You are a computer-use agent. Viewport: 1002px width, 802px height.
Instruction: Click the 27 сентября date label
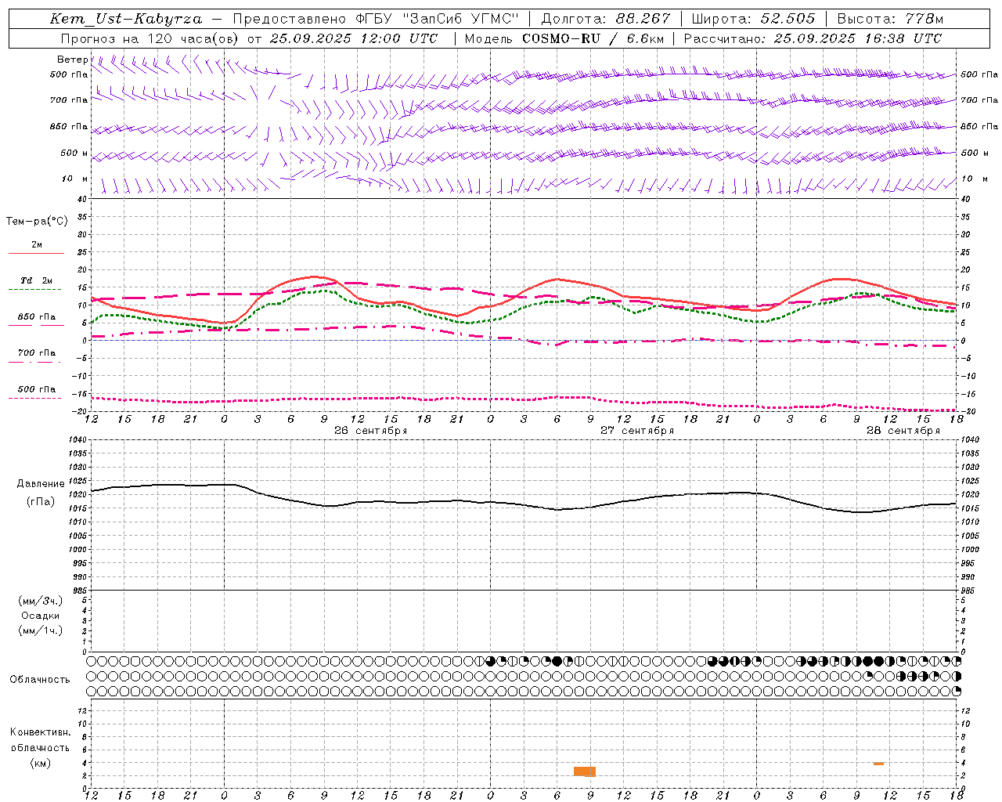637,431
